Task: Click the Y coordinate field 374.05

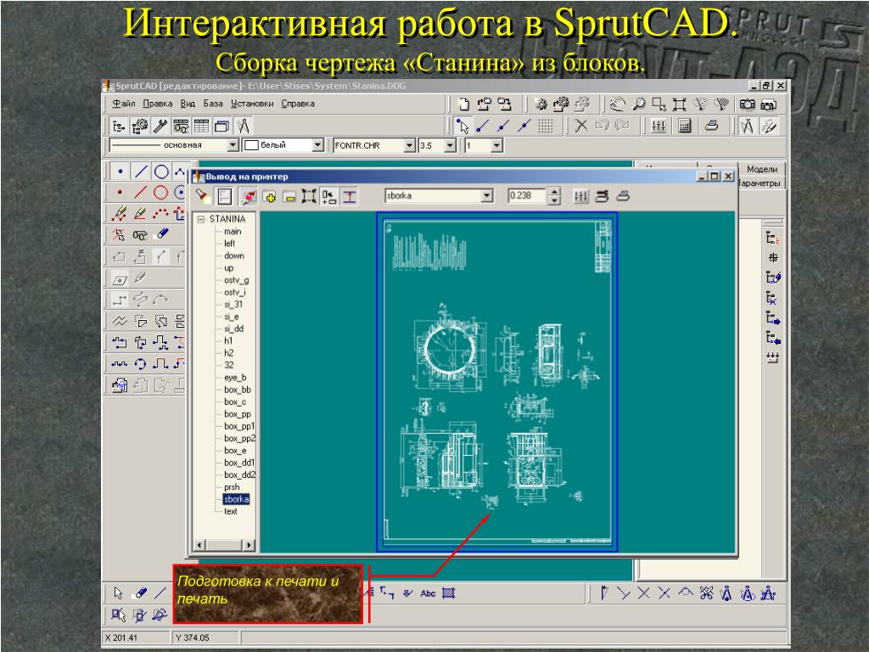Action: point(205,638)
